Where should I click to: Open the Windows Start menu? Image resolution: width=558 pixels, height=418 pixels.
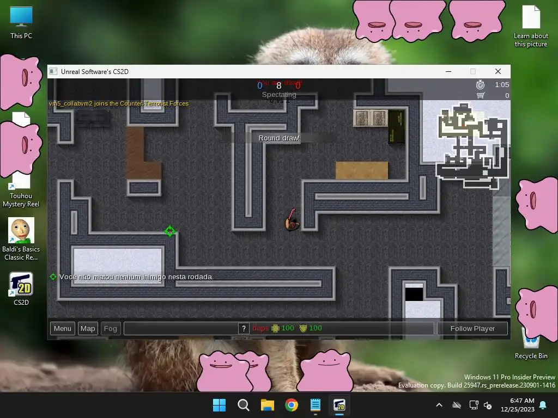219,405
